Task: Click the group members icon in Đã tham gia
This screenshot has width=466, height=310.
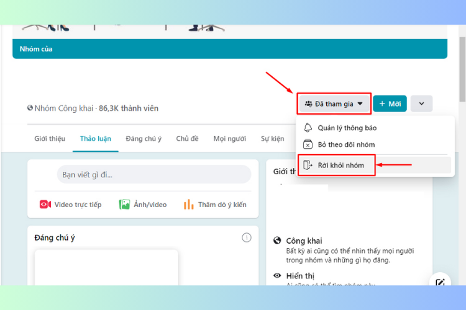Action: (x=308, y=104)
